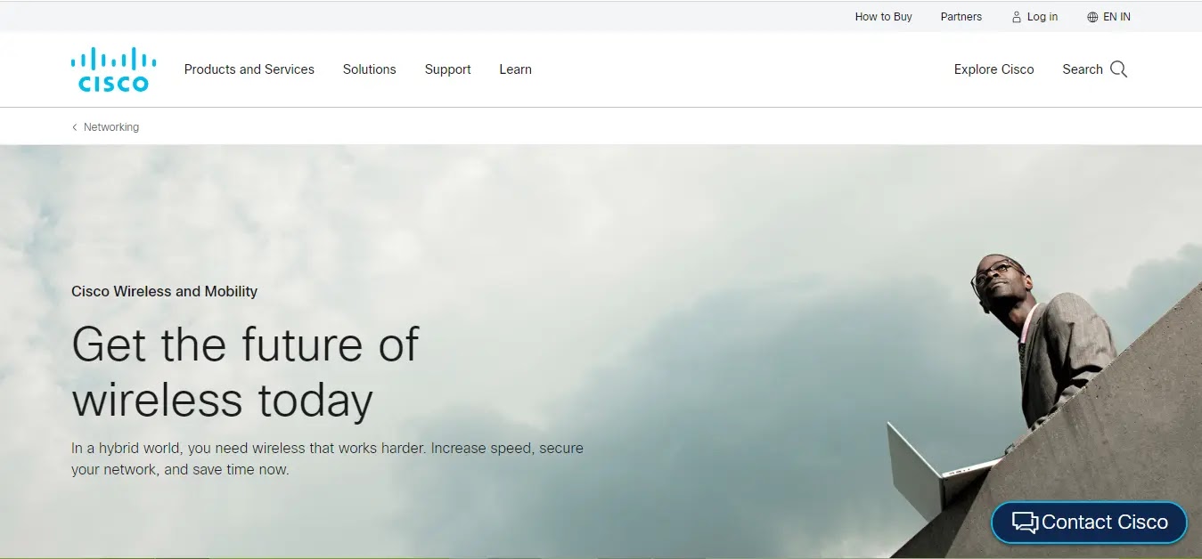This screenshot has width=1202, height=559.
Task: Open the Products and Services menu
Action: pyautogui.click(x=249, y=69)
